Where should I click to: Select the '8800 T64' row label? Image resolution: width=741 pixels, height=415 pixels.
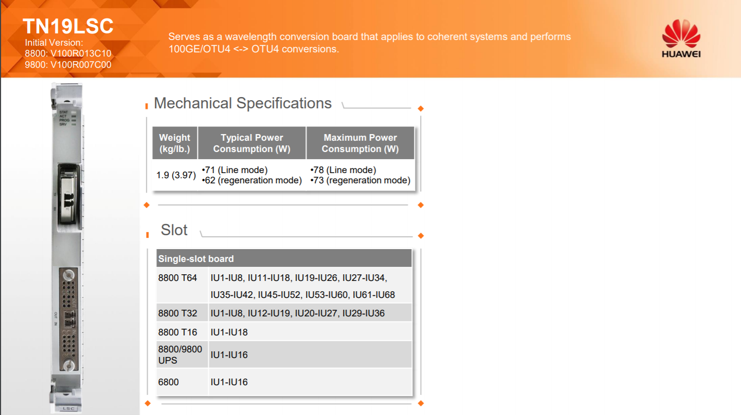pyautogui.click(x=177, y=278)
